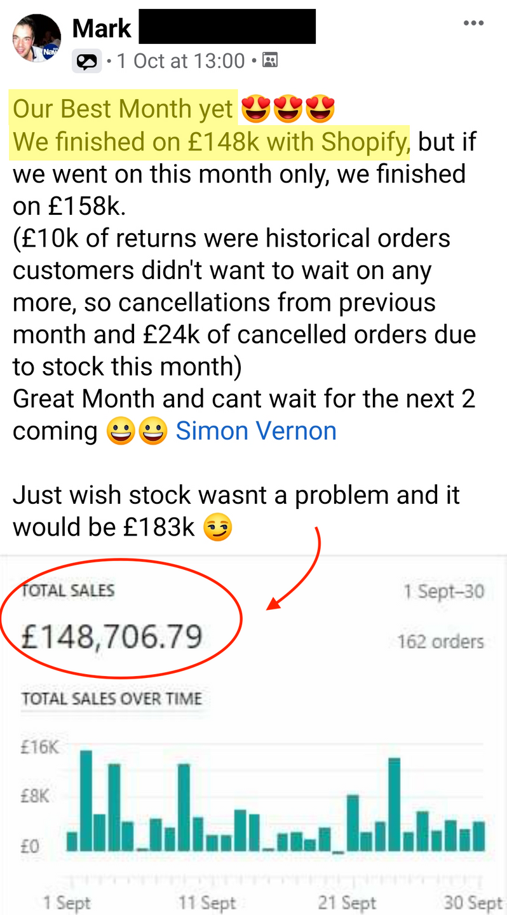
Task: Click the group audience icon beside timestamp
Action: (x=270, y=60)
